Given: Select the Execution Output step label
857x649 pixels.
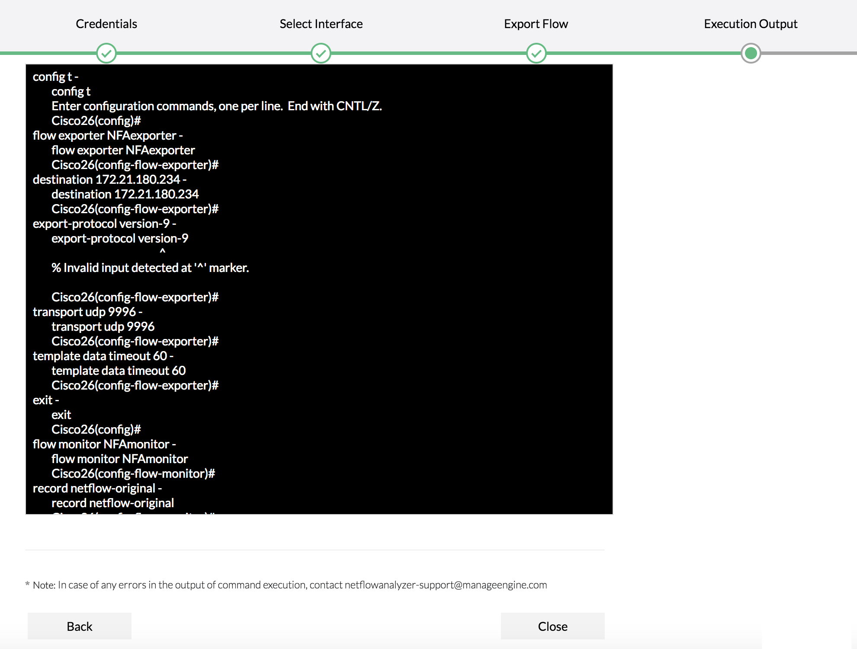Looking at the screenshot, I should [x=750, y=24].
